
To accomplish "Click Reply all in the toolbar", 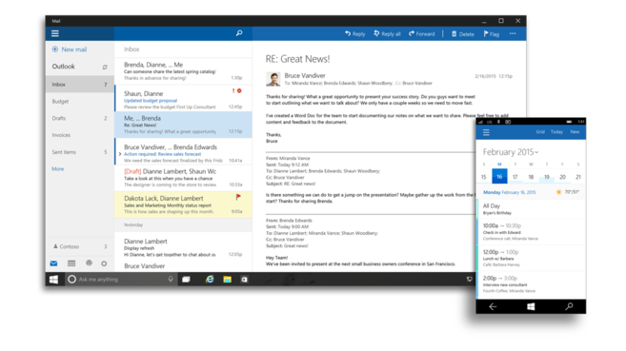I will point(387,34).
